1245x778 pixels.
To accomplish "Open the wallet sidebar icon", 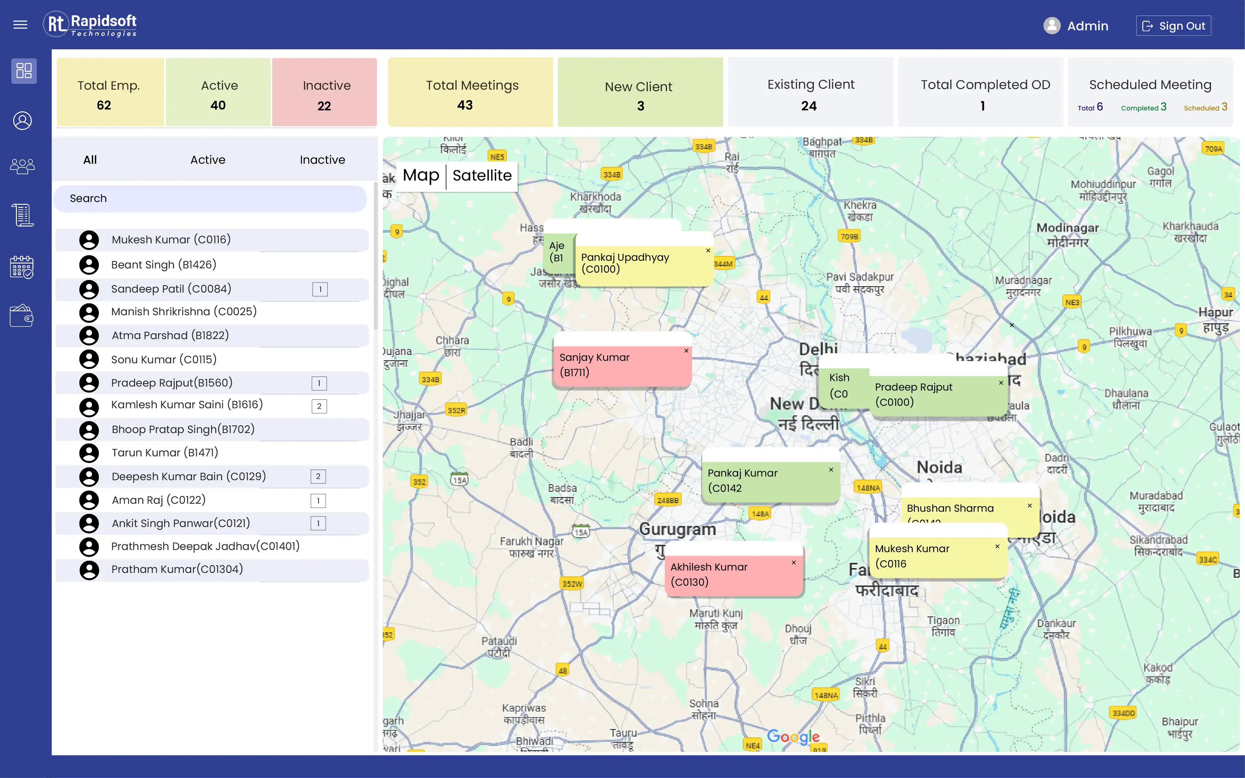I will coord(22,316).
